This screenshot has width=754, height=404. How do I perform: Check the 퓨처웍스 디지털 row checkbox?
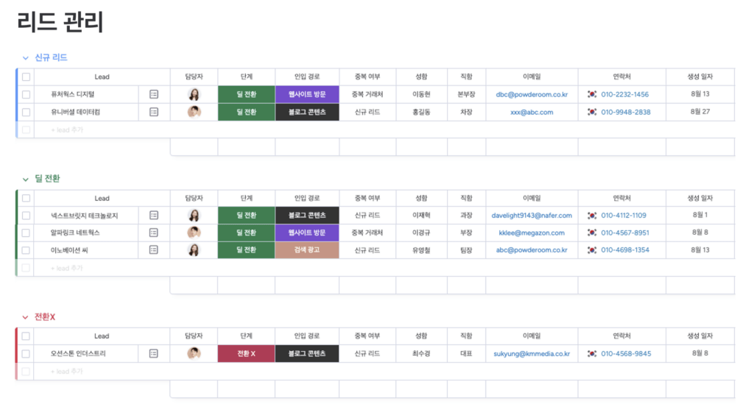click(26, 95)
